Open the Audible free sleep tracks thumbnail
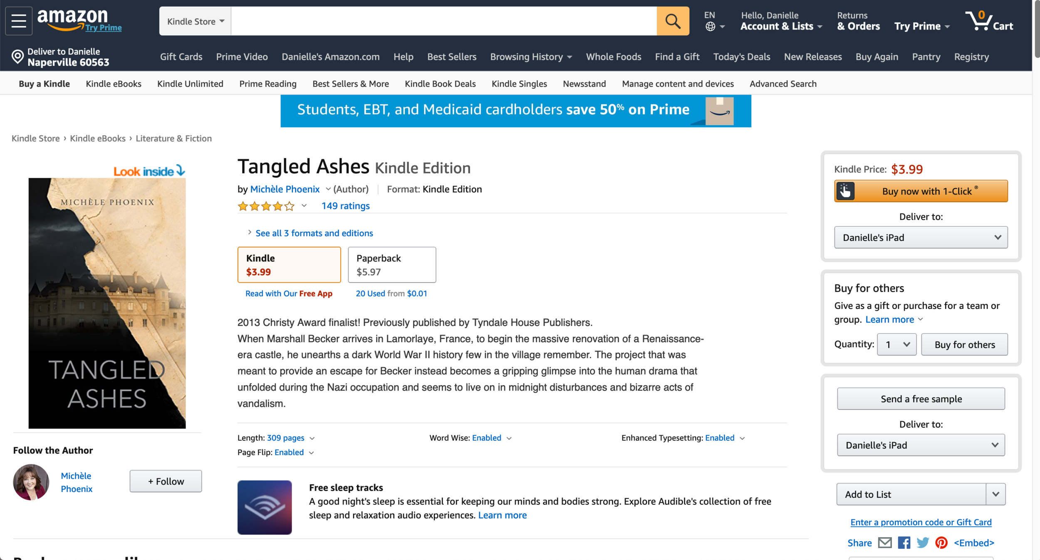The image size is (1040, 560). pos(265,507)
